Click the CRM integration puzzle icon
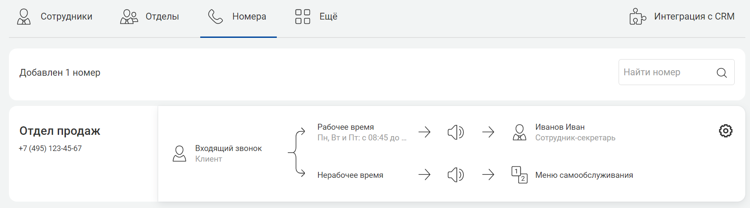Image resolution: width=750 pixels, height=208 pixels. click(x=637, y=17)
